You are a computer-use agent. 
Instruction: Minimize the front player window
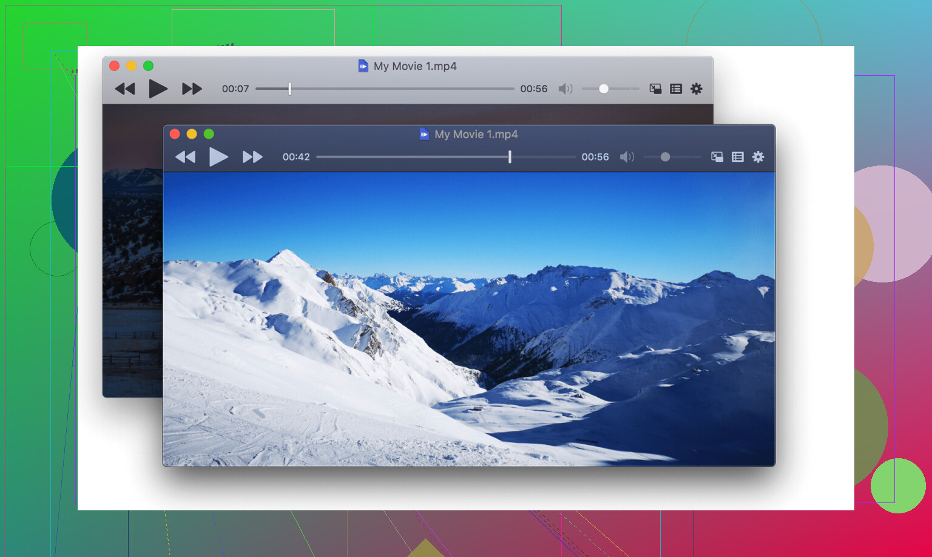[x=192, y=134]
